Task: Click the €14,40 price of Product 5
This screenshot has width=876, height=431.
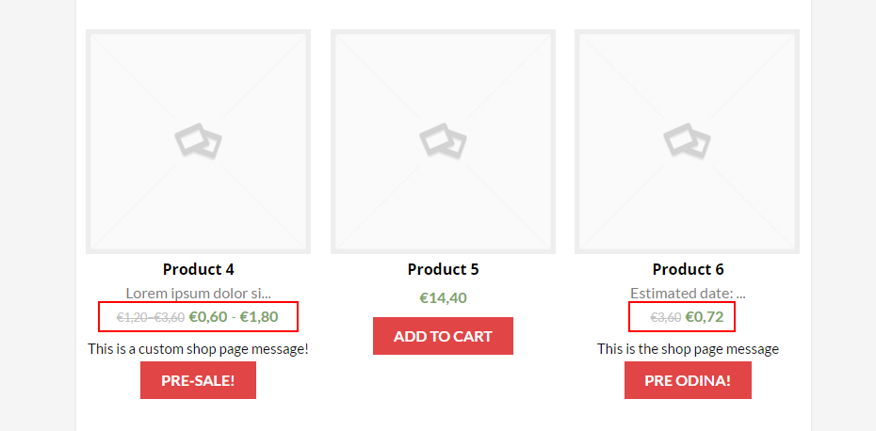Action: click(443, 298)
